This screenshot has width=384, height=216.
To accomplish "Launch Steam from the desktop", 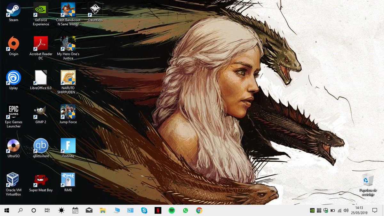I will tap(13, 9).
